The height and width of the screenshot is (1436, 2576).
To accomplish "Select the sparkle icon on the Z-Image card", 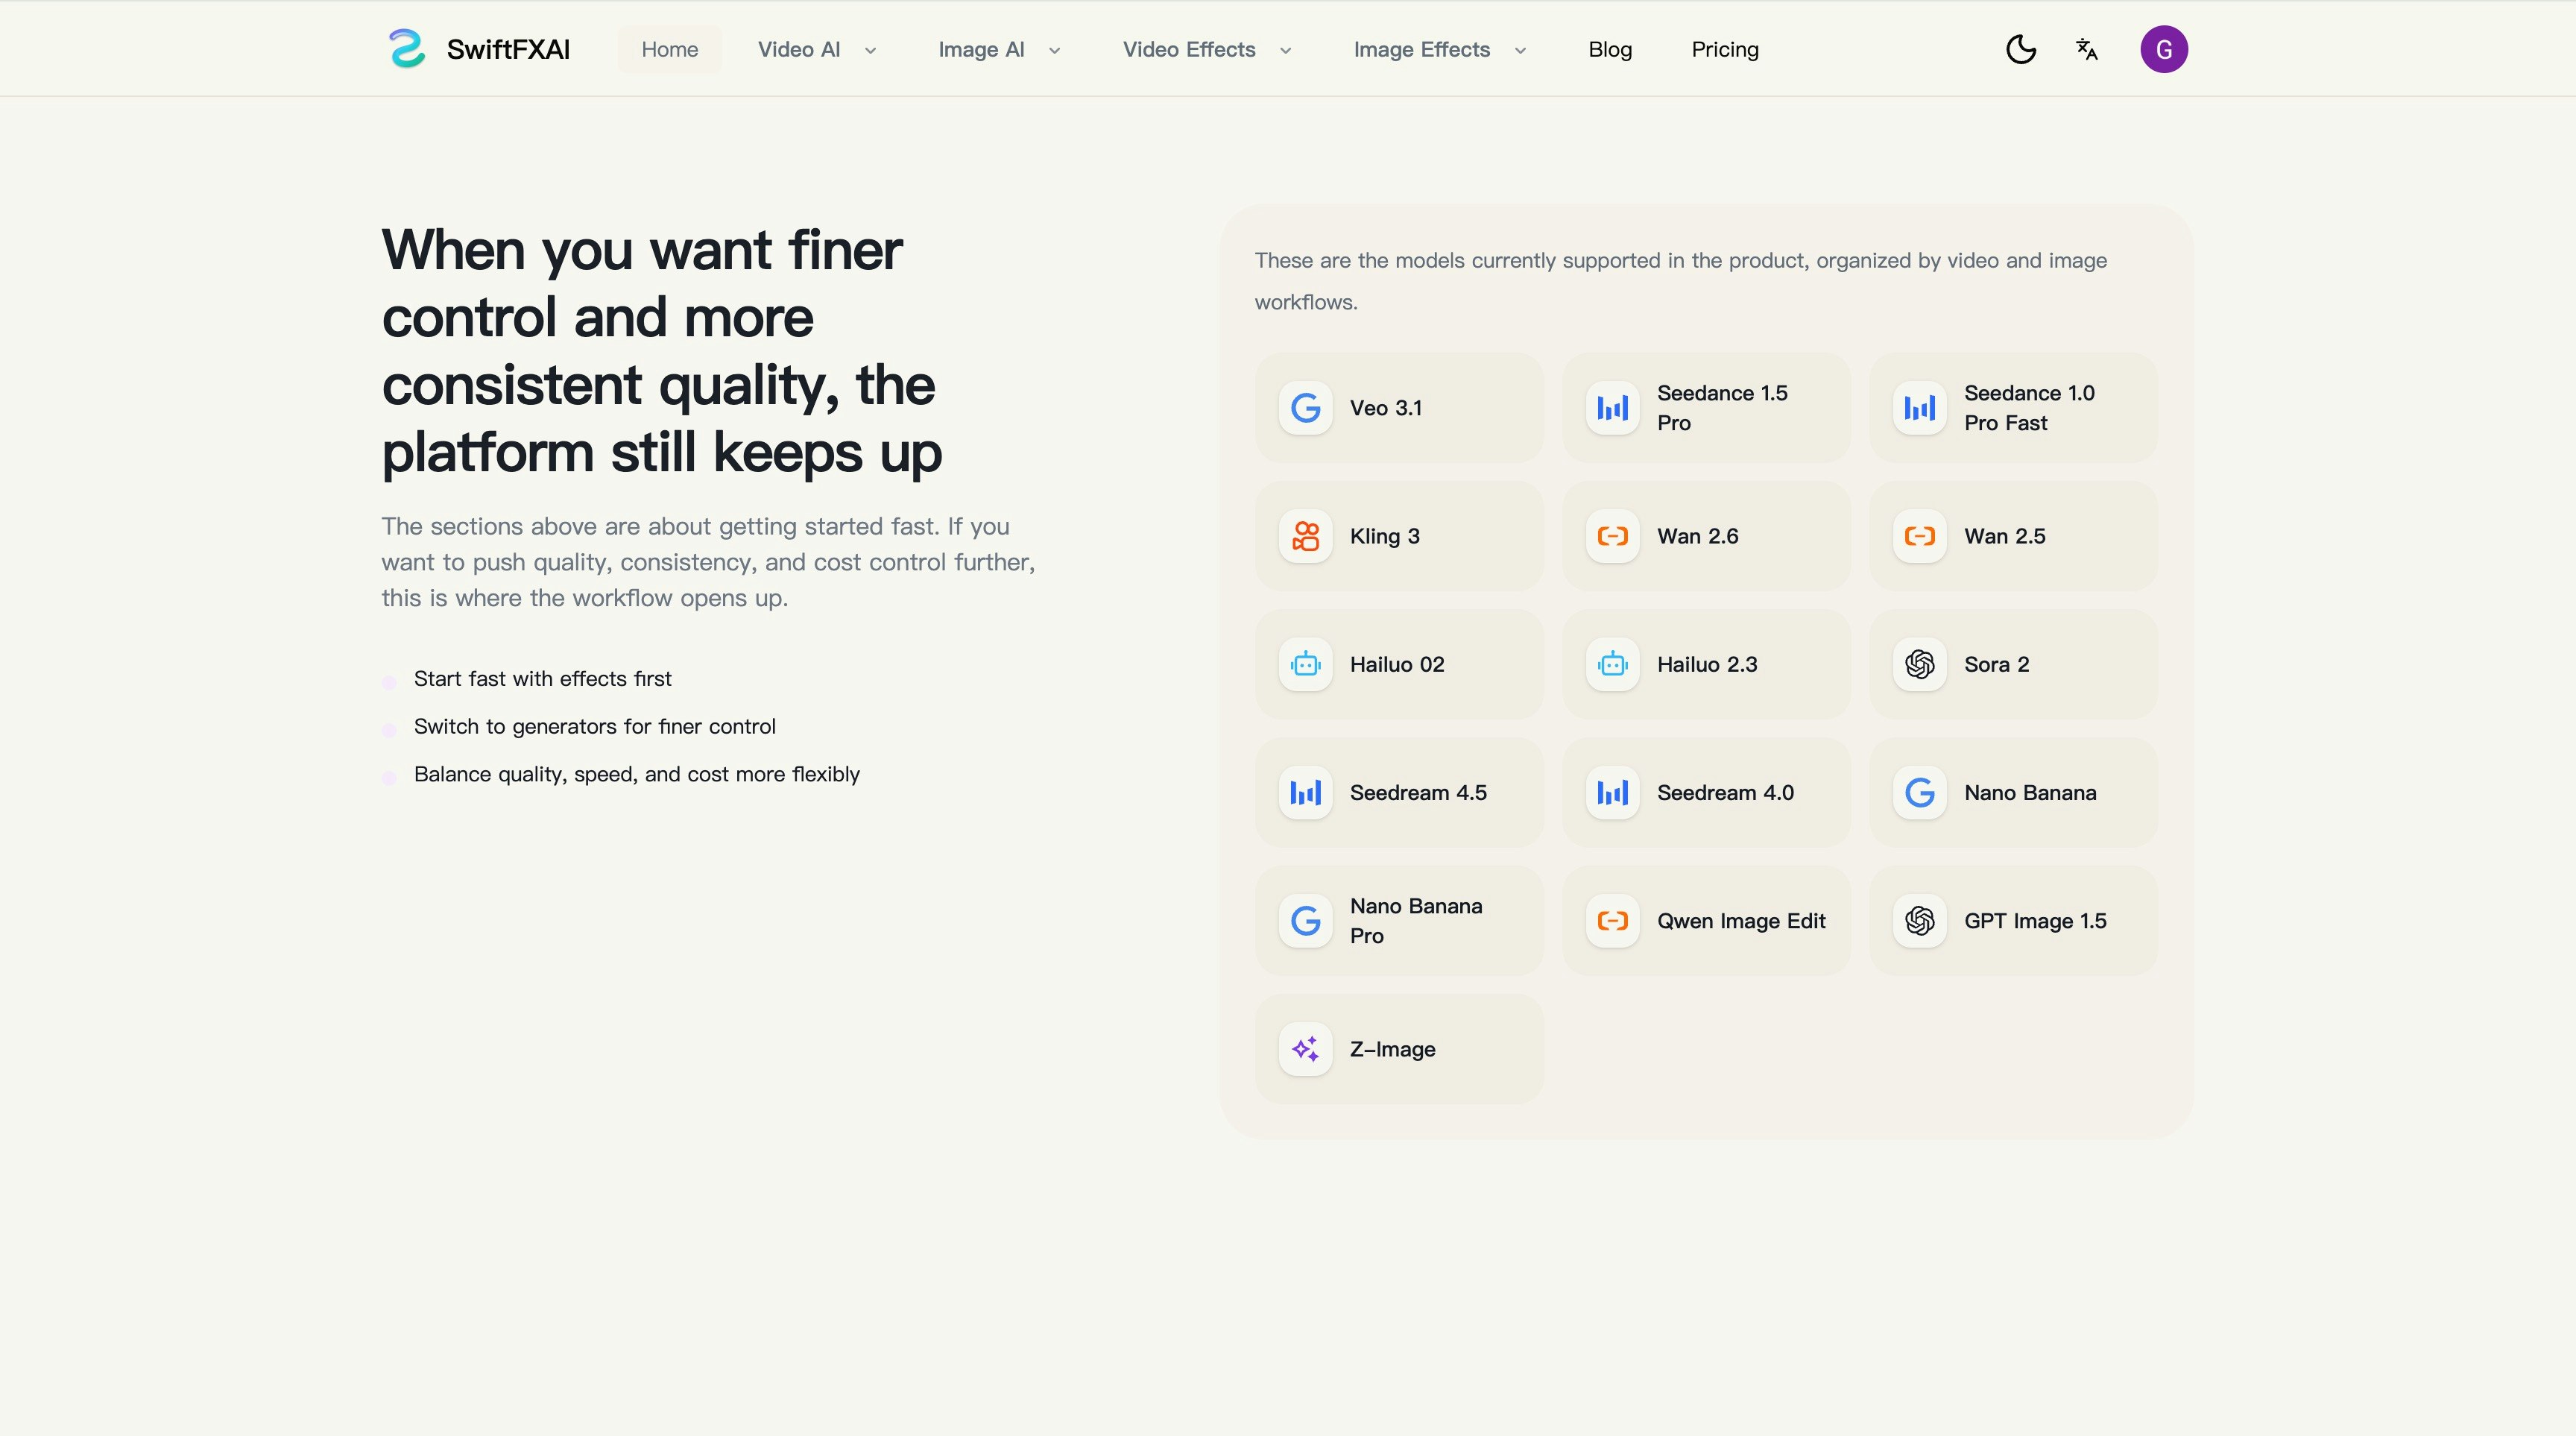I will point(1305,1049).
